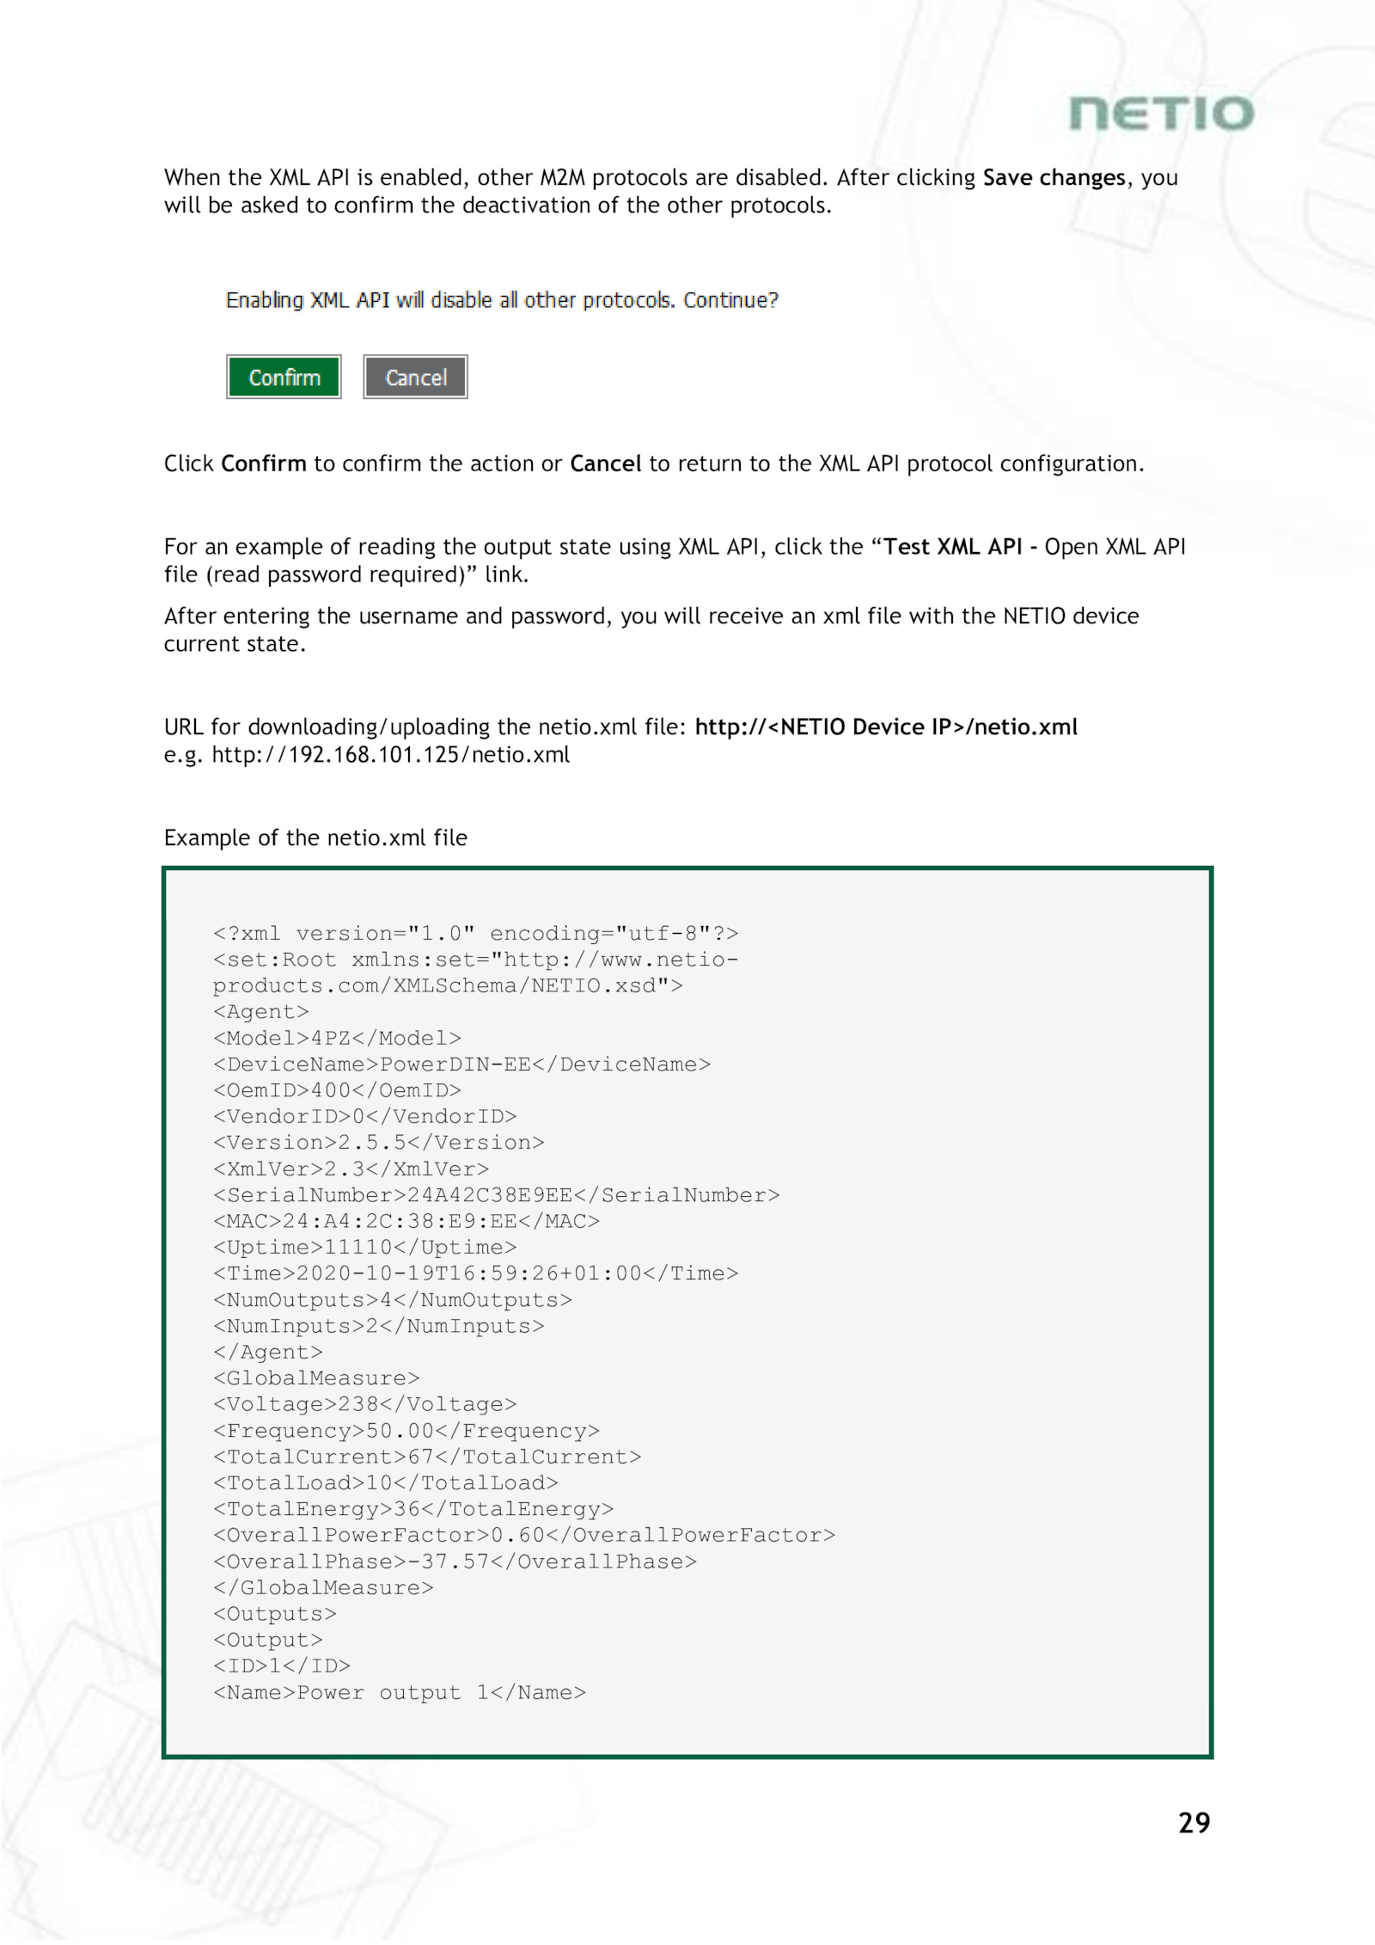Click the bold http://<NETIO Device IP>/netio.xml URL
The height and width of the screenshot is (1945, 1375).
(886, 727)
